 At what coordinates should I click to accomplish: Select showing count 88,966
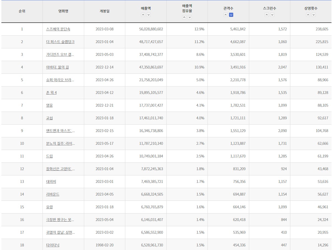[x=323, y=80]
